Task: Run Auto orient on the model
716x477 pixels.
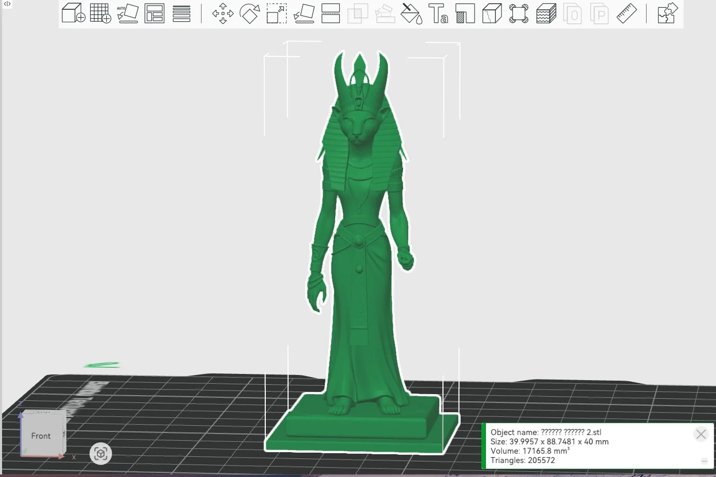Action: [x=127, y=13]
